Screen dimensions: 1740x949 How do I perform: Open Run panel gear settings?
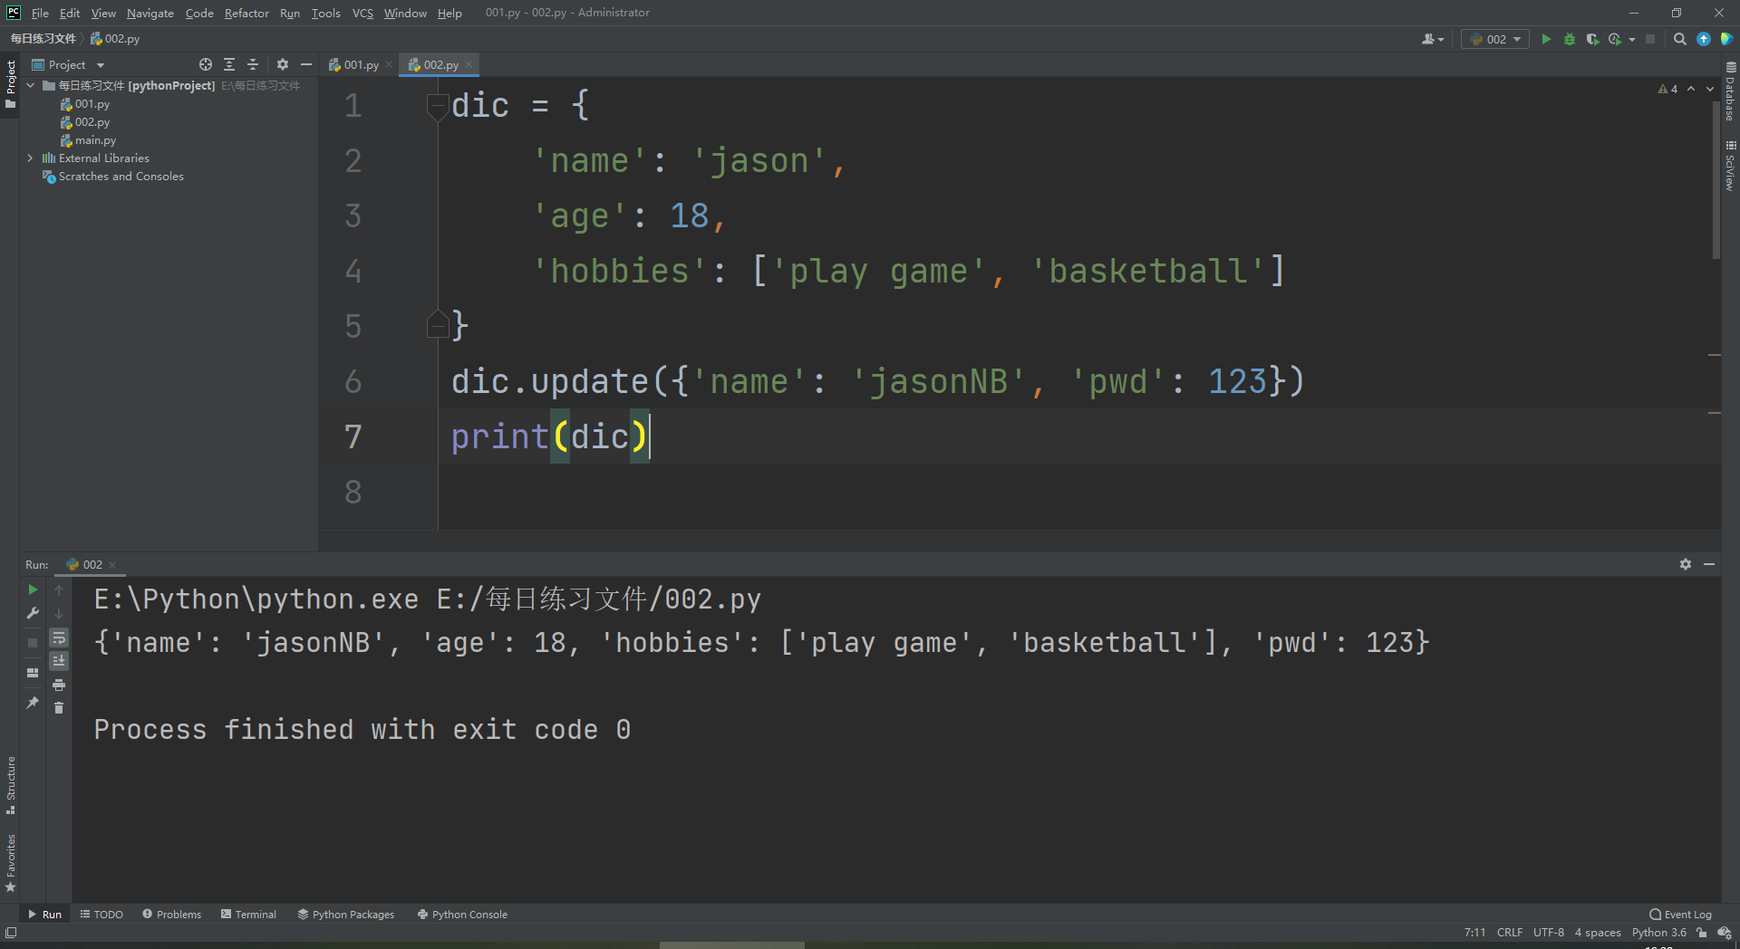point(1686,564)
